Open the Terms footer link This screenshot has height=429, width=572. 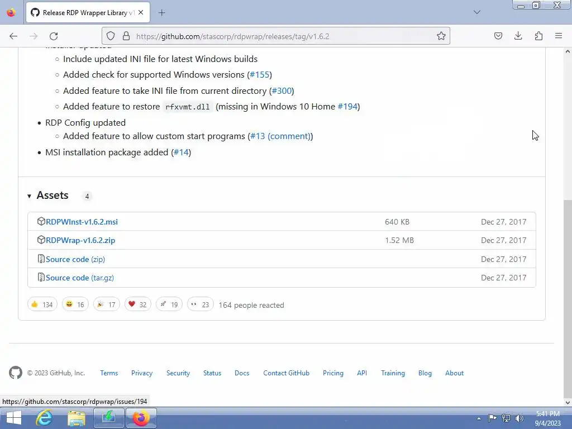coord(109,373)
